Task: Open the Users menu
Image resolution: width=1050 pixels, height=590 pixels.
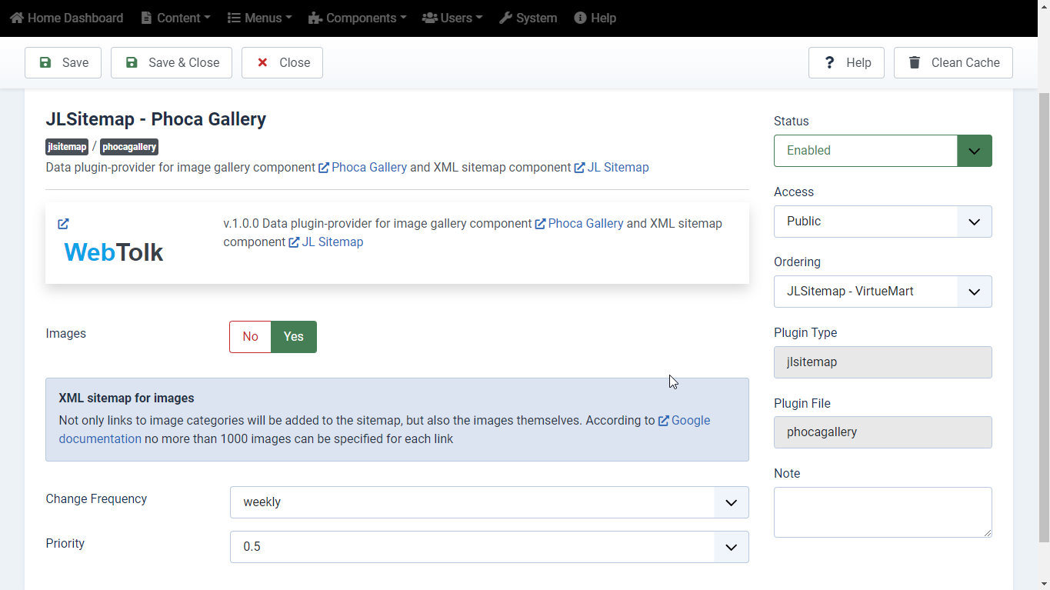Action: (x=452, y=18)
